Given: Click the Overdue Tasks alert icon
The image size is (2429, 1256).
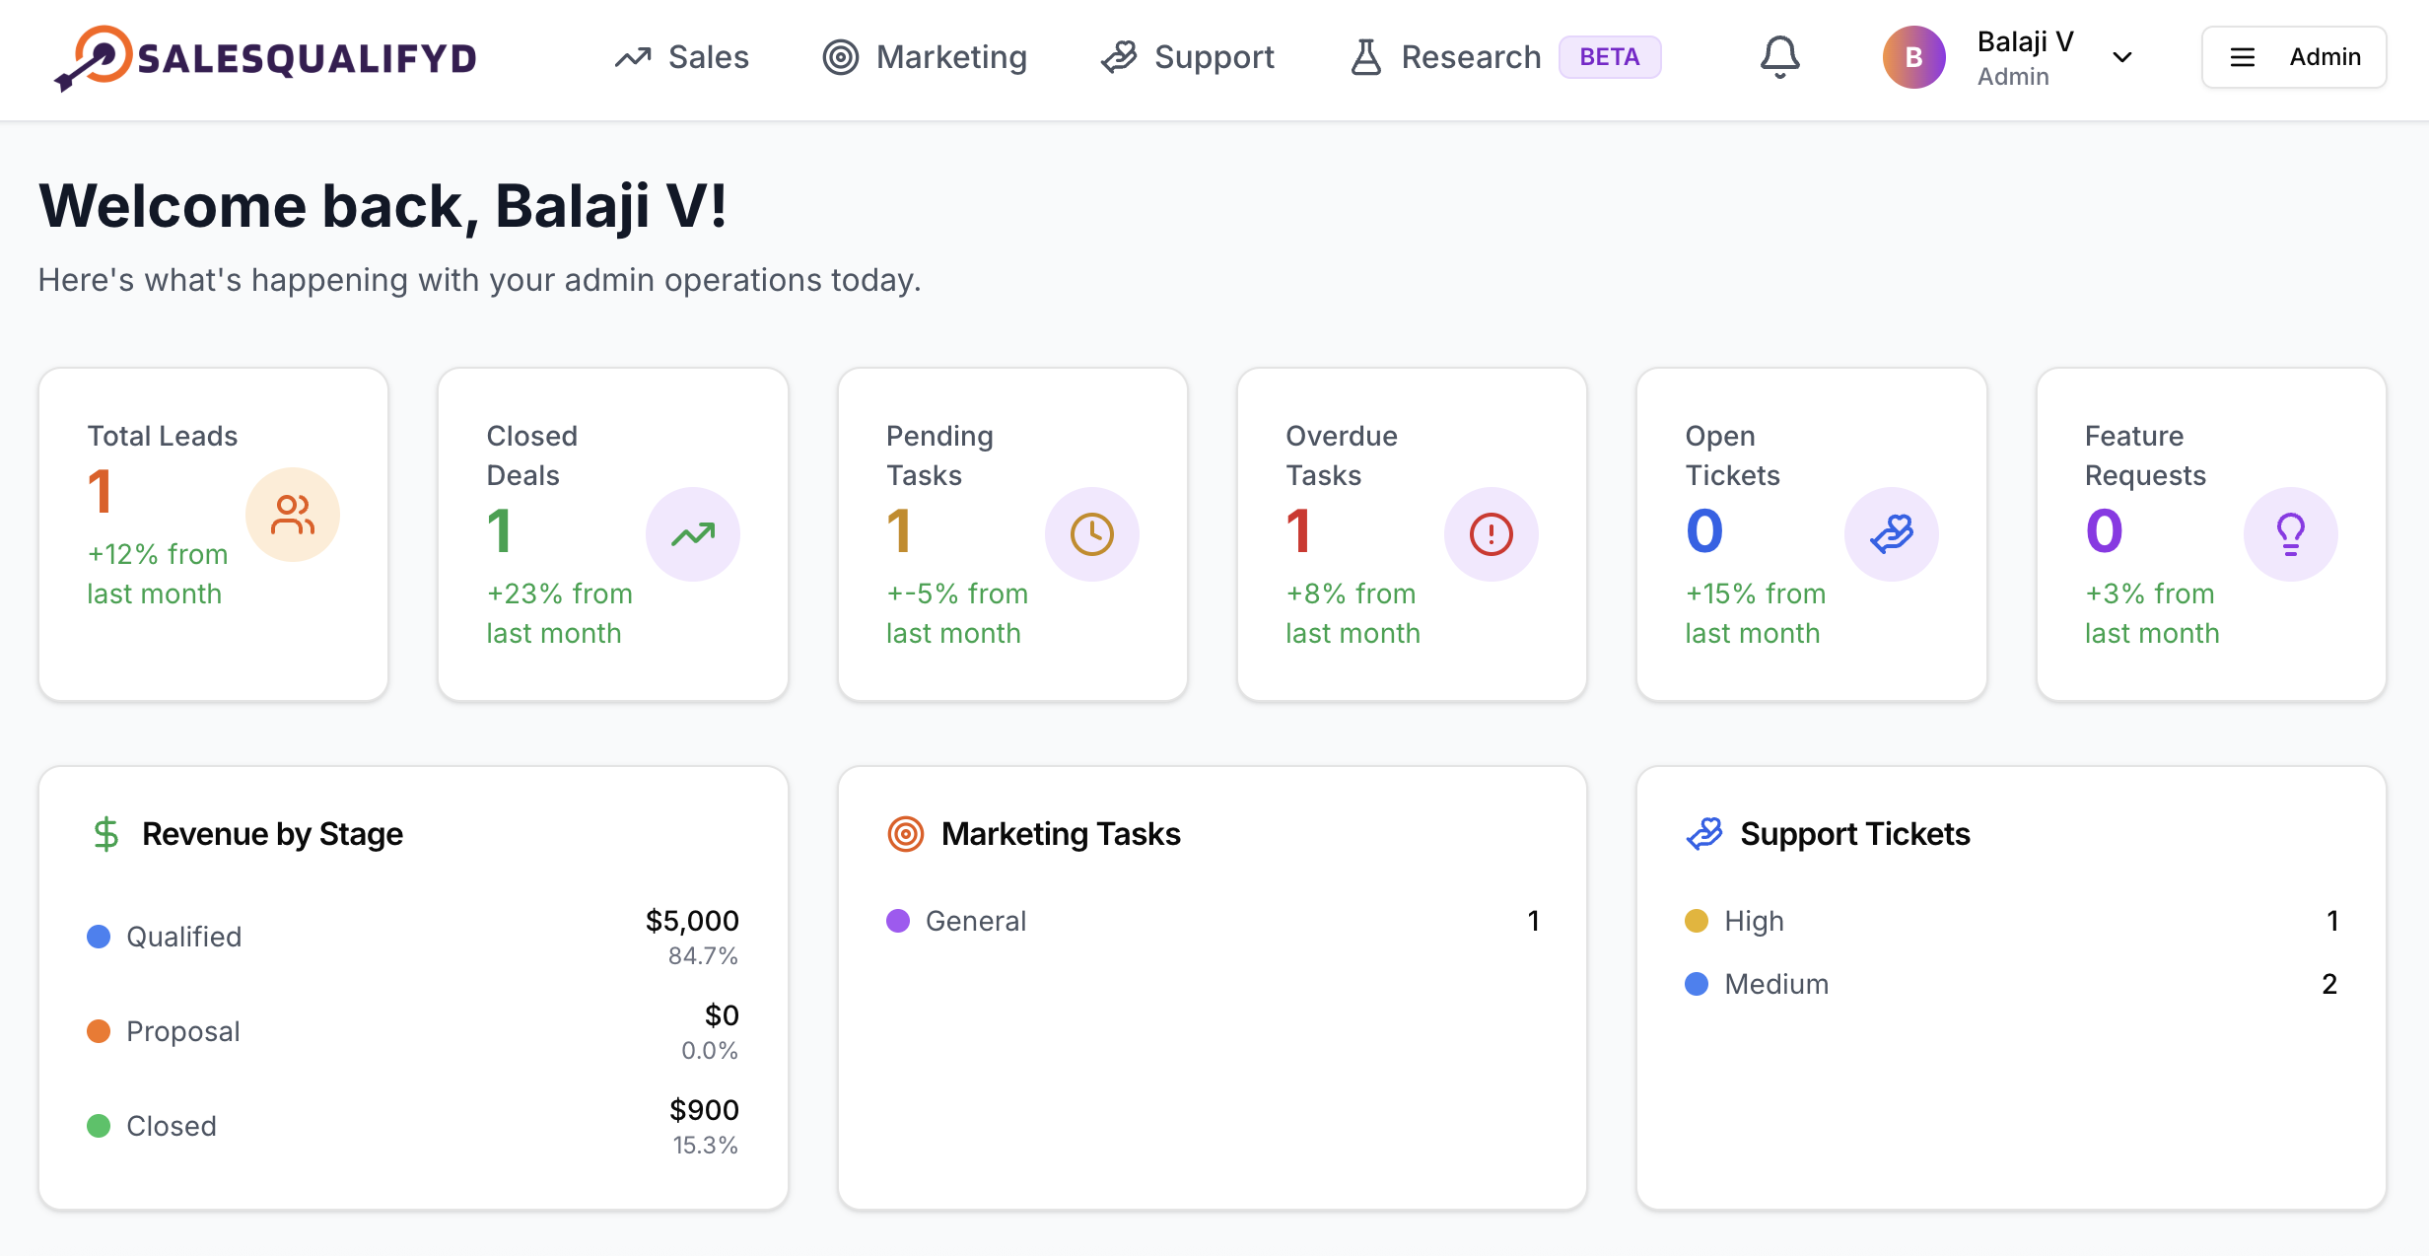Looking at the screenshot, I should (x=1492, y=534).
